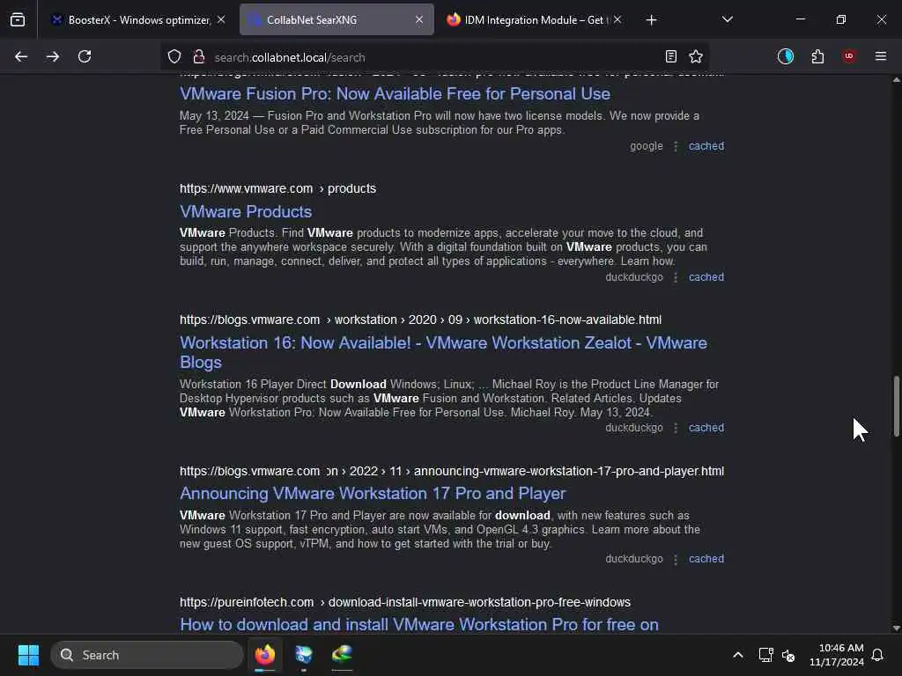The width and height of the screenshot is (902, 676).
Task: Click the site security padlock icon
Action: pos(199,56)
